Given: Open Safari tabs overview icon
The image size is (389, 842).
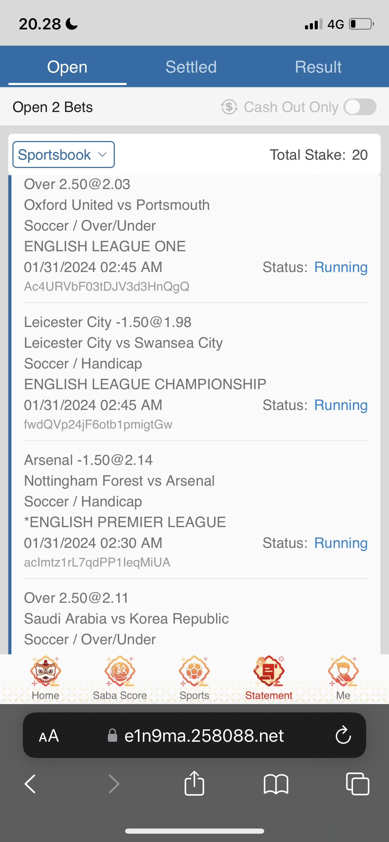Looking at the screenshot, I should pos(358,784).
